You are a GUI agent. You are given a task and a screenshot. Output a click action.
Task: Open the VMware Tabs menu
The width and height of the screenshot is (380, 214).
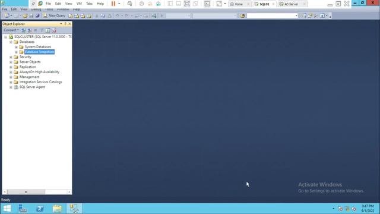coord(89,4)
